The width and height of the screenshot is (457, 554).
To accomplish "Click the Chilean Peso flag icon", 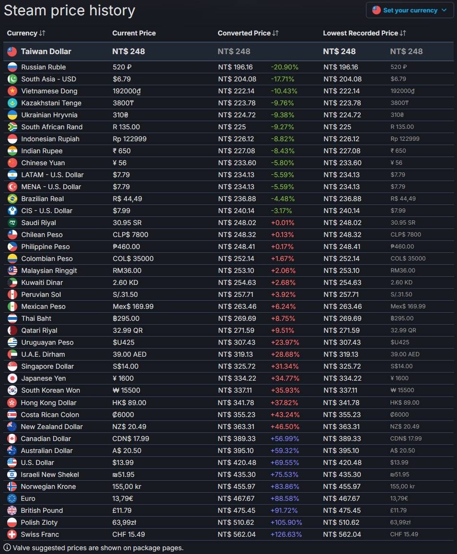I will click(12, 235).
